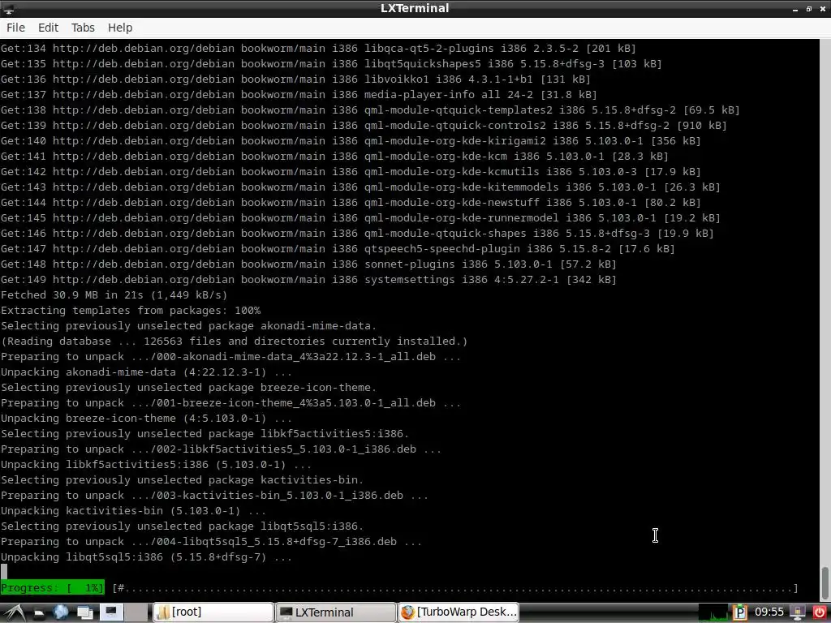Viewport: 831px width, 623px height.
Task: Open the Edit menu
Action: point(48,28)
